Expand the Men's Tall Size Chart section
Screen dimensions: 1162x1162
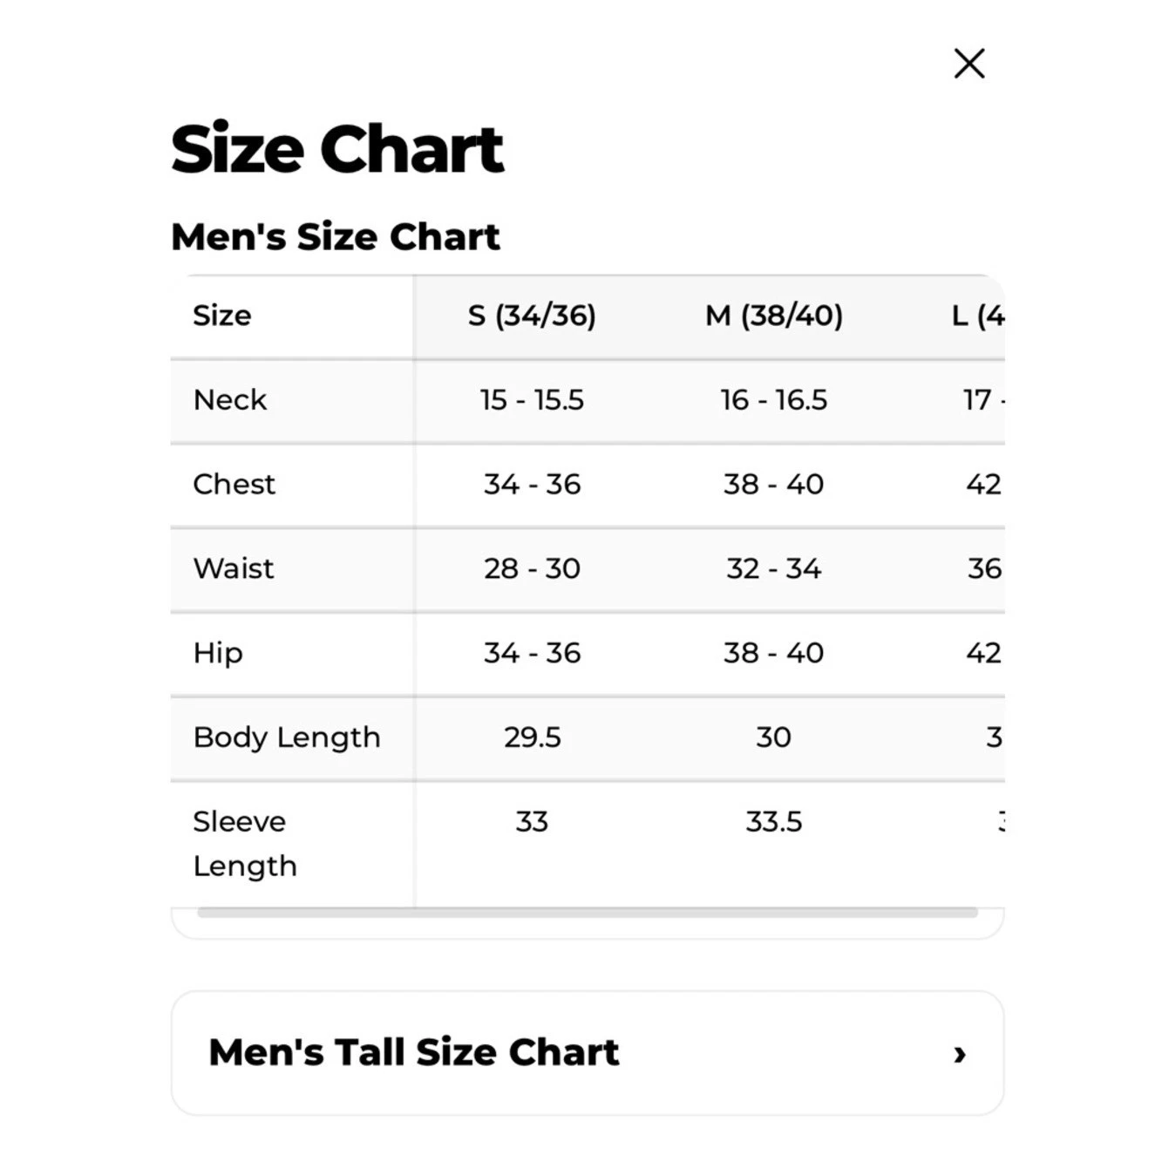[587, 1052]
